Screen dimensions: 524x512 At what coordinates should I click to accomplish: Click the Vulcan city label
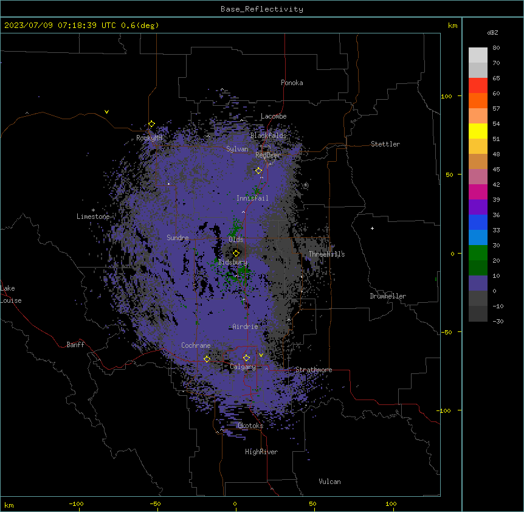329,482
